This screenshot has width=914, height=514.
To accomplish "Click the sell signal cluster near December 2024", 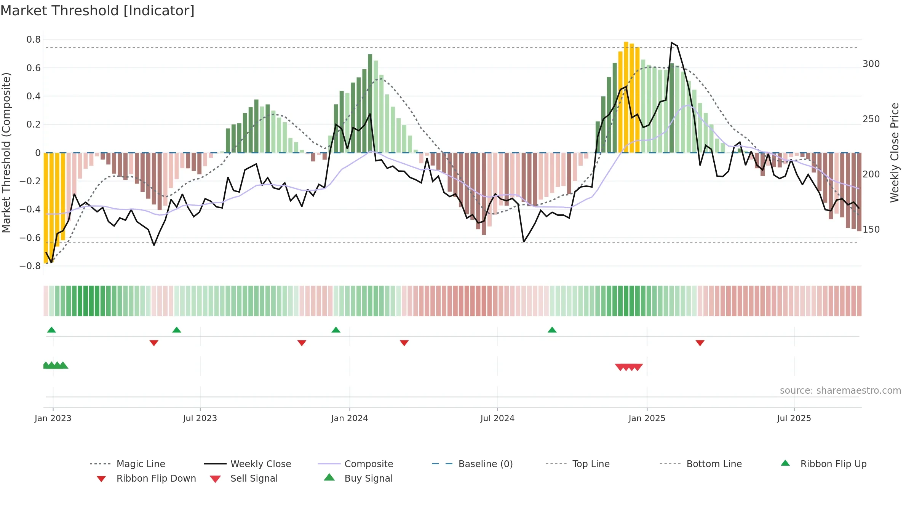I will [x=629, y=367].
